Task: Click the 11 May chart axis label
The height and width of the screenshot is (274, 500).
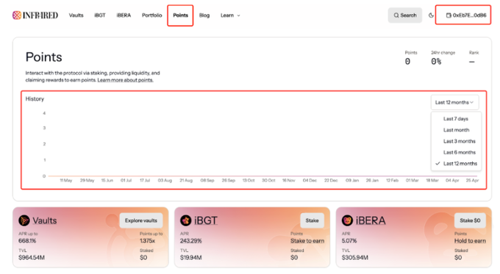Action: 66,180
